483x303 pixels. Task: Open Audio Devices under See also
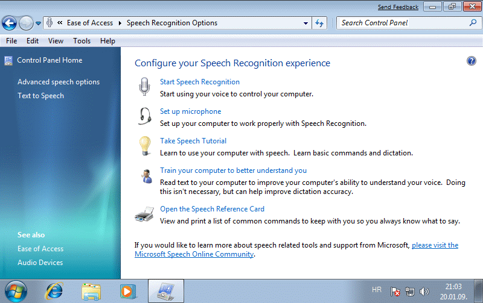pos(40,263)
